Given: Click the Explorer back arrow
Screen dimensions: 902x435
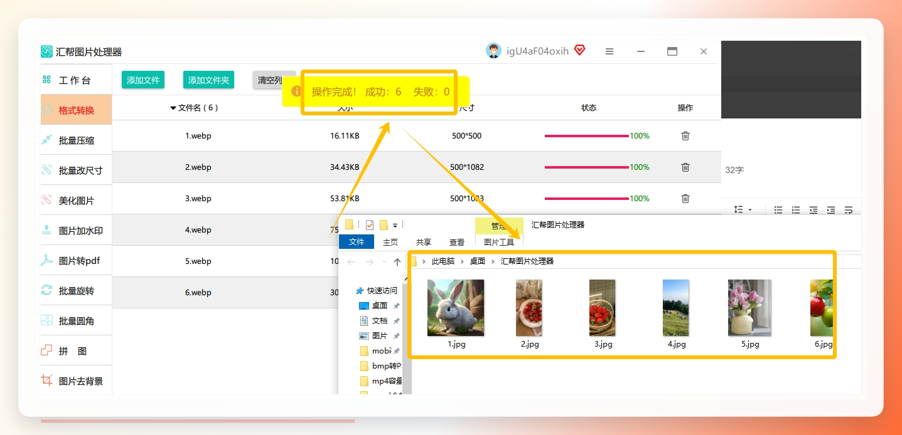Looking at the screenshot, I should (x=351, y=261).
